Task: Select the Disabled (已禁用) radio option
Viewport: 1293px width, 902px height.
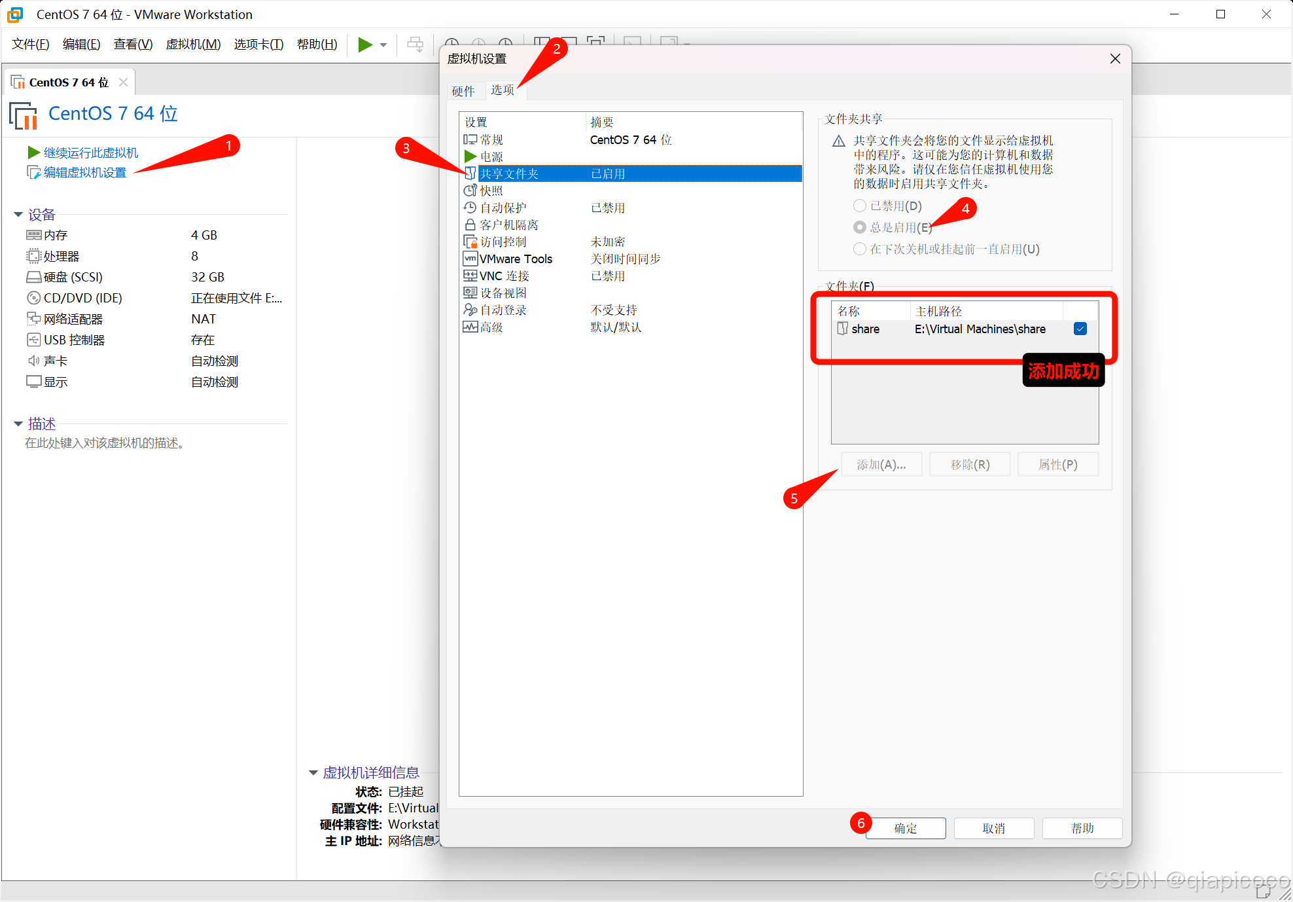Action: coord(860,206)
